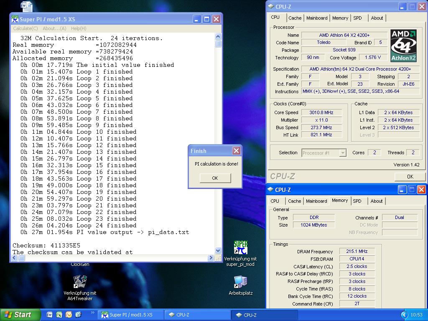Click the AMD Athlon 64 X2 logo
Viewport: 428px width, 321px height.
[403, 45]
